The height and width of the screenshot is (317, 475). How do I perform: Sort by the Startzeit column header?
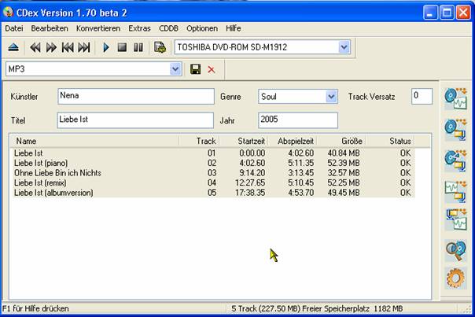pos(243,141)
